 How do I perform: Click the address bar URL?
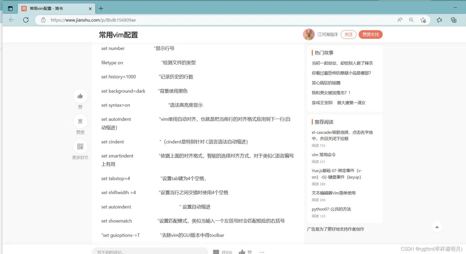93,20
